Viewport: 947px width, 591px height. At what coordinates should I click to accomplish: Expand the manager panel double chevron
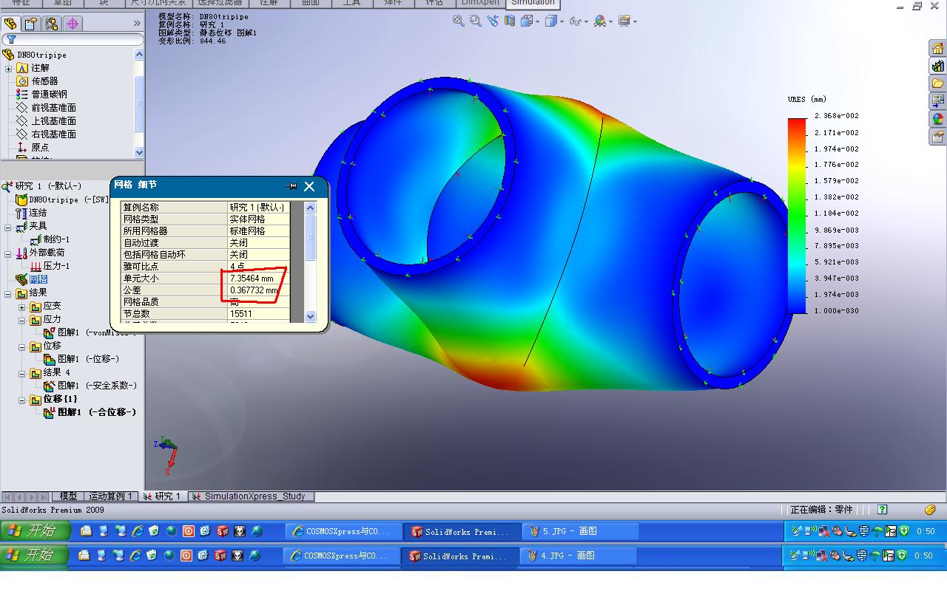[137, 24]
